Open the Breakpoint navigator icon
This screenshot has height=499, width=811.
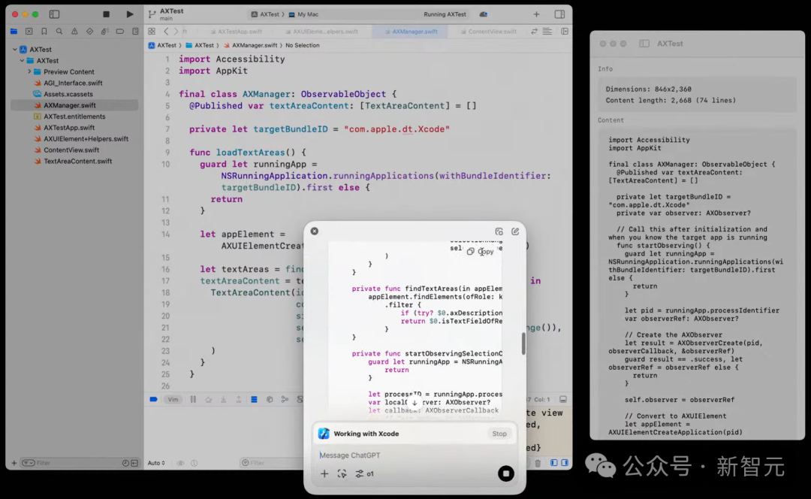coord(120,32)
